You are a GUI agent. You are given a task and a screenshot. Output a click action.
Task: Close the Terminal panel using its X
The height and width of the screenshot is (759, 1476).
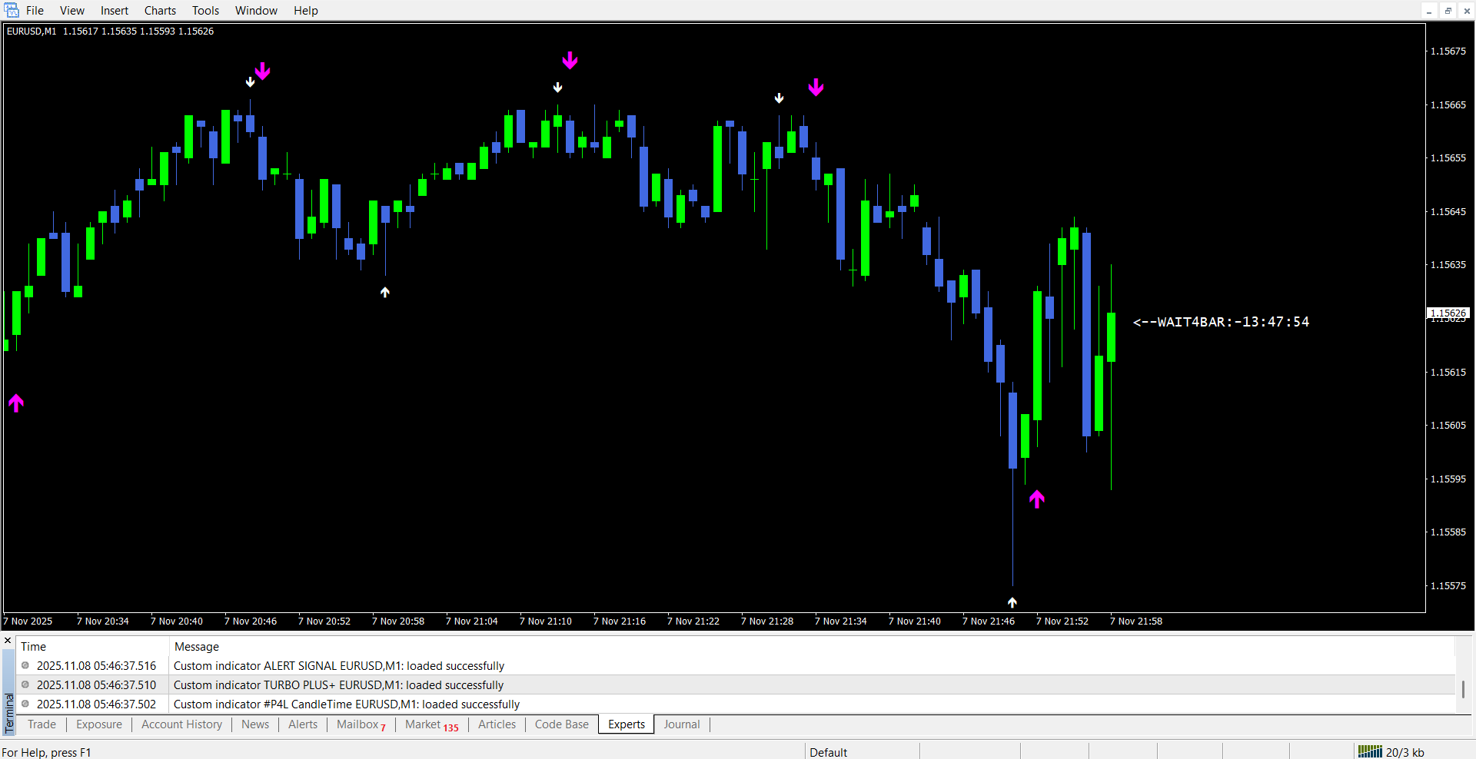pyautogui.click(x=8, y=641)
